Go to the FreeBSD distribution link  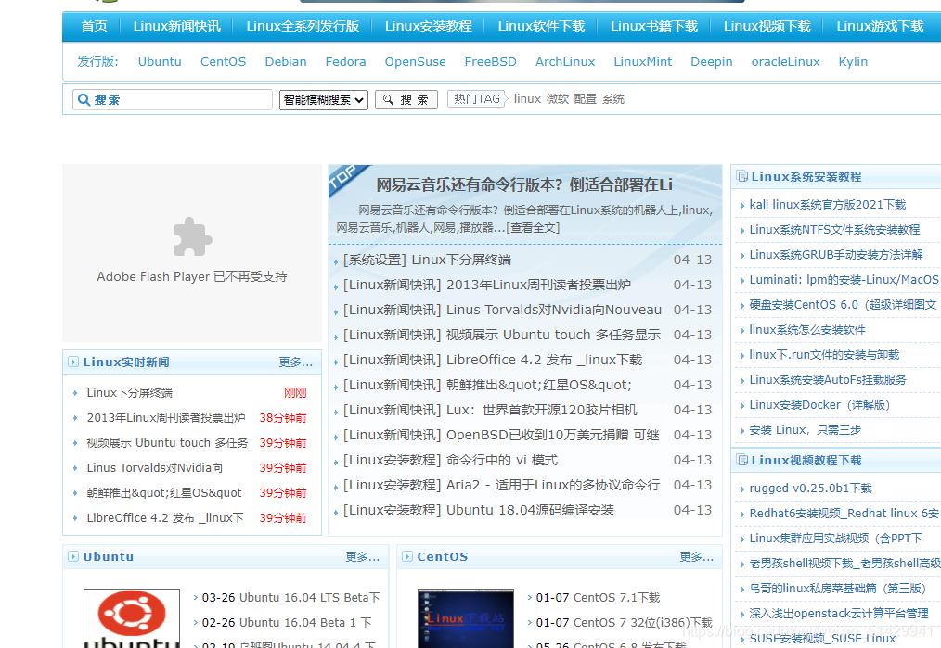[x=490, y=62]
